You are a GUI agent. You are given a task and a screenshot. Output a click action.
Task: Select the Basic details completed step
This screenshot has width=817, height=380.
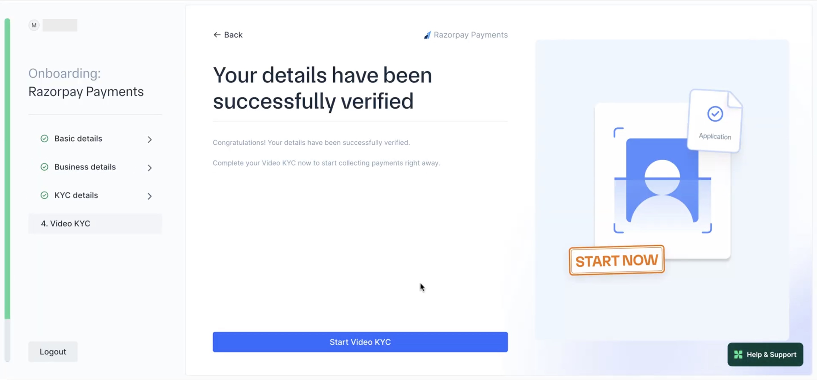(x=78, y=138)
